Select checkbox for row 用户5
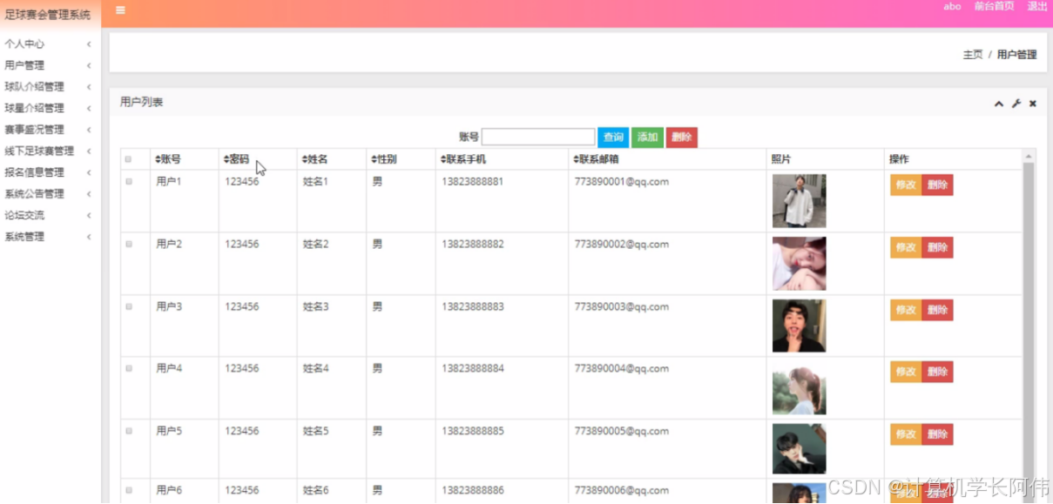 129,431
